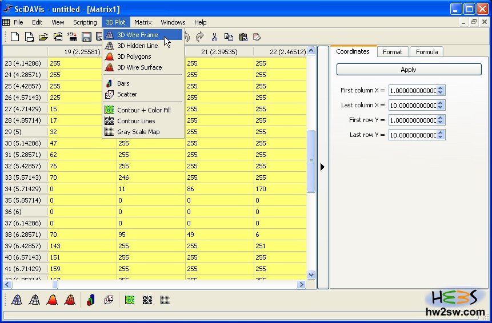Click the 3D Bars icon in the bottom toolbar
This screenshot has width=492, height=323.
tap(91, 300)
